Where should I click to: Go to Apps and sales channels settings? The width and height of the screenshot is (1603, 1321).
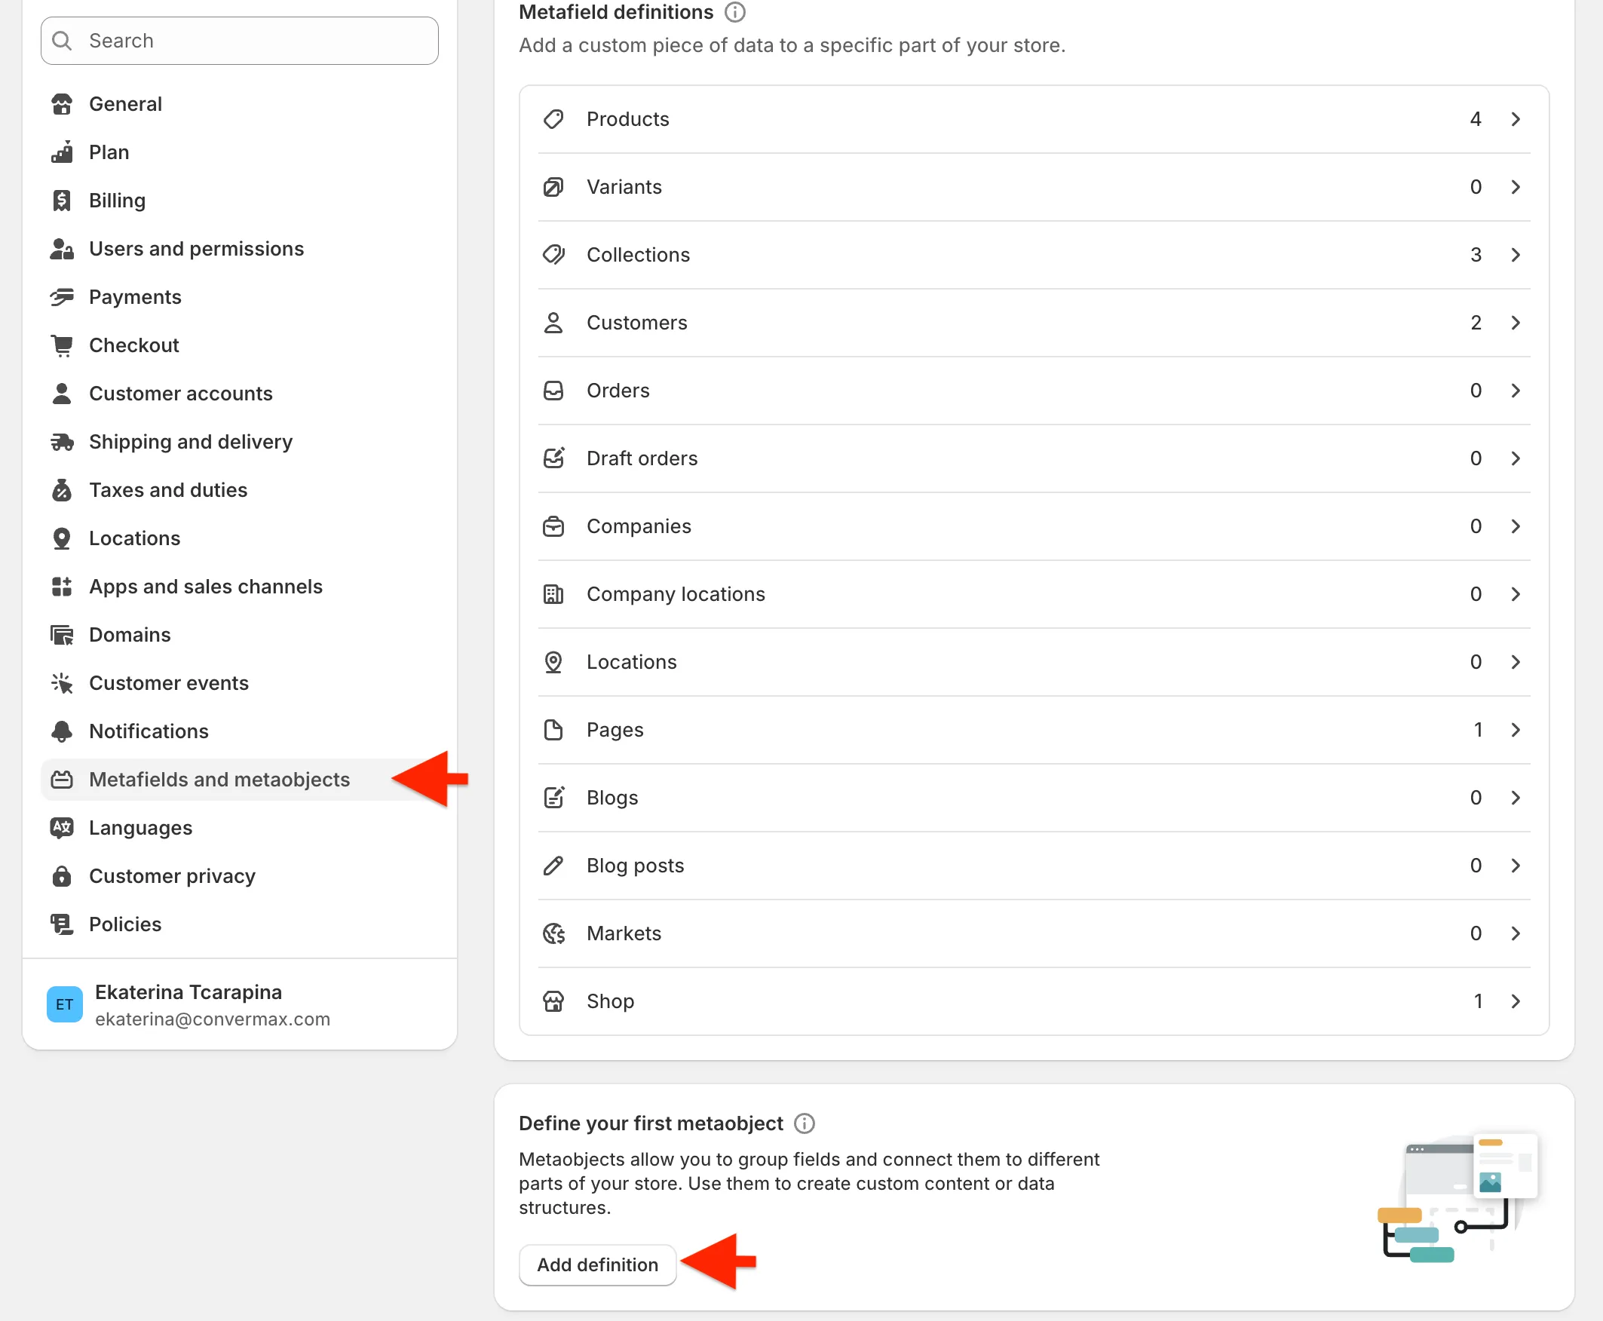[205, 587]
